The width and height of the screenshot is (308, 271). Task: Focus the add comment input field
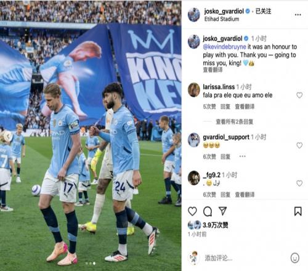[x=245, y=258]
